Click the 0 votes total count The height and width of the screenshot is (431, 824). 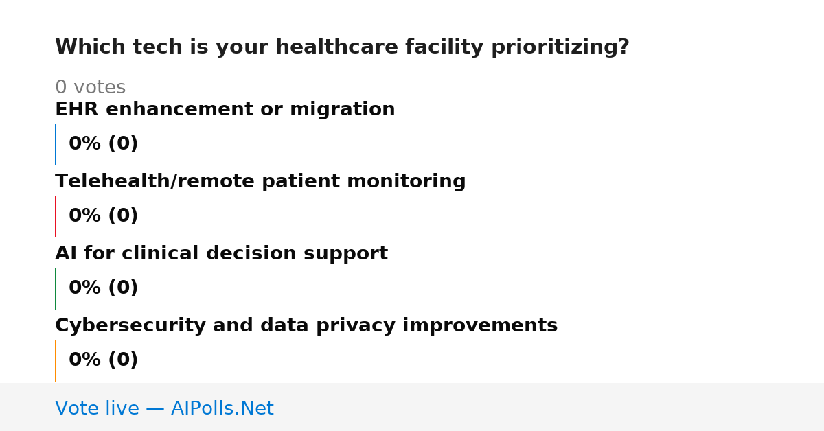point(90,88)
